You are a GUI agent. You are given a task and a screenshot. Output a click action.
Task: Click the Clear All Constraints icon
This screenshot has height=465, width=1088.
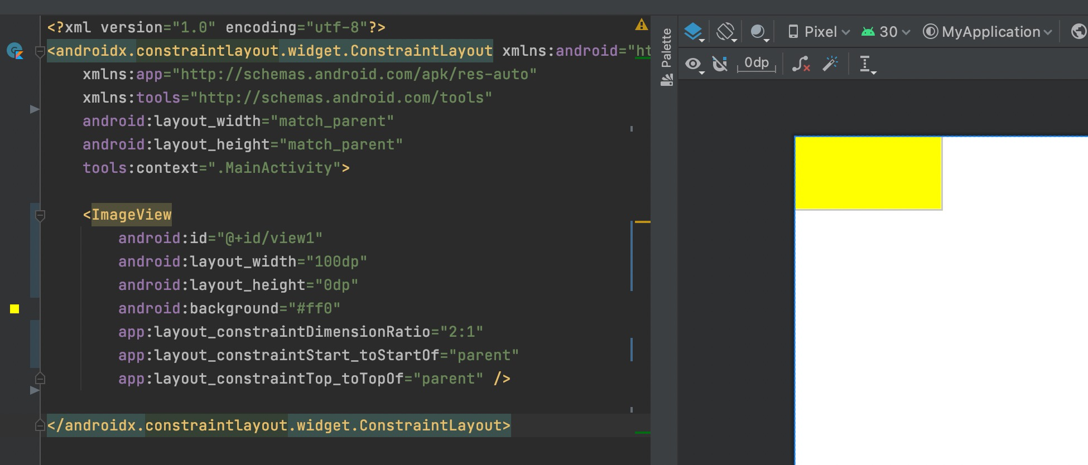pos(801,64)
